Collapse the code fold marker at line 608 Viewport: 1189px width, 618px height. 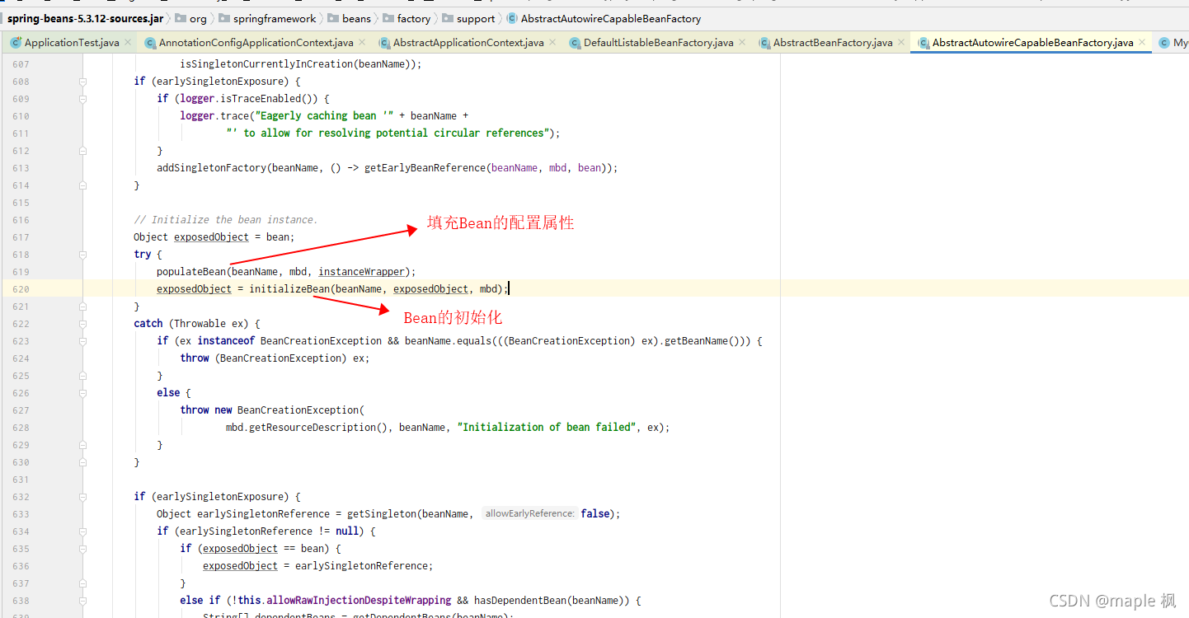point(82,81)
